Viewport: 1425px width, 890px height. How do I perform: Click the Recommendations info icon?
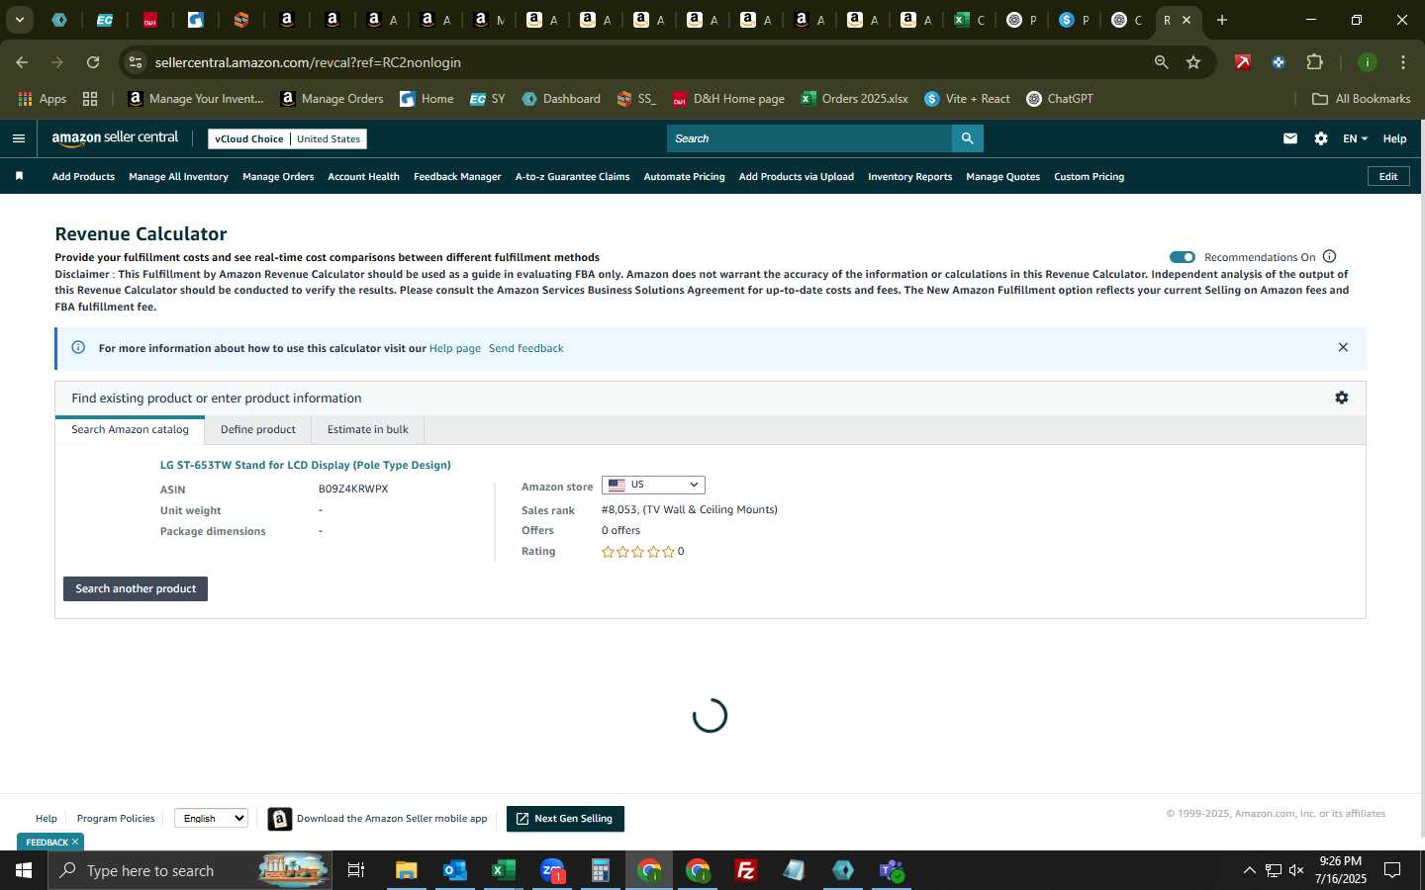1330,256
